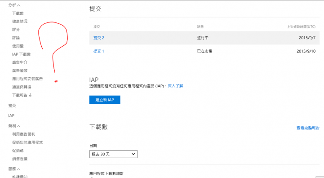Open 評論 in the sidebar
Viewport: 324px width, 178px height.
[x=16, y=38]
